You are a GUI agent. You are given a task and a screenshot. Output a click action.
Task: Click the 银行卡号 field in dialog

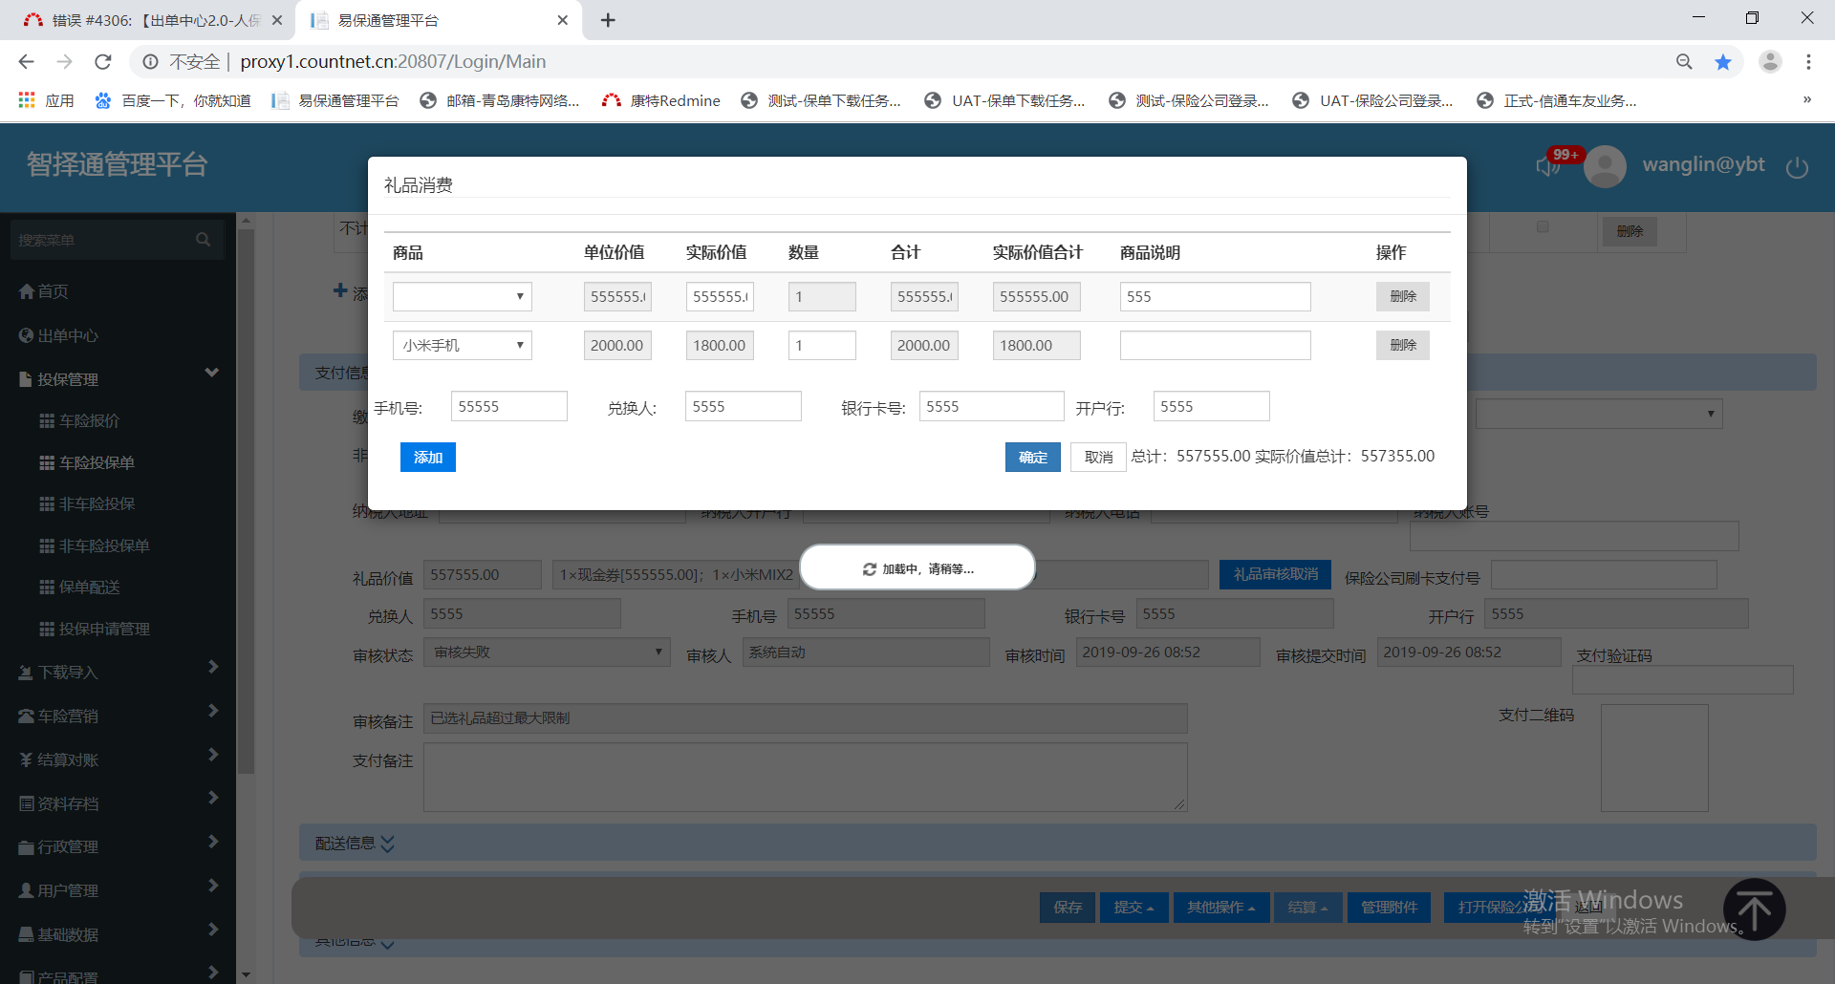pos(990,407)
